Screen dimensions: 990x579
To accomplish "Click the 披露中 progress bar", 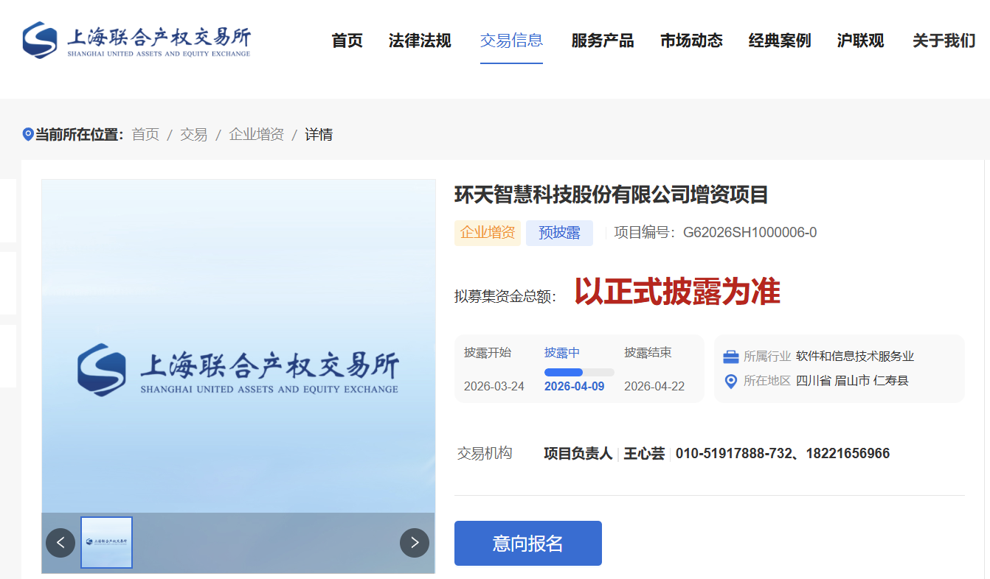I will [x=578, y=372].
